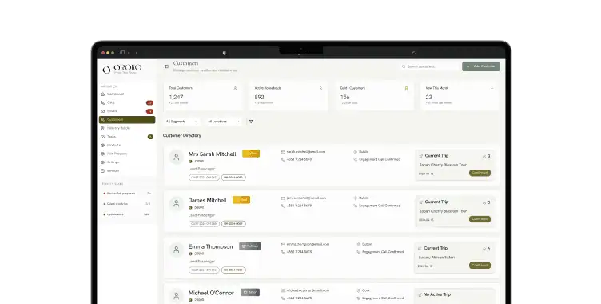Image resolution: width=601 pixels, height=304 pixels.
Task: Click Sarah Mitchell's phone number
Action: pyautogui.click(x=299, y=160)
